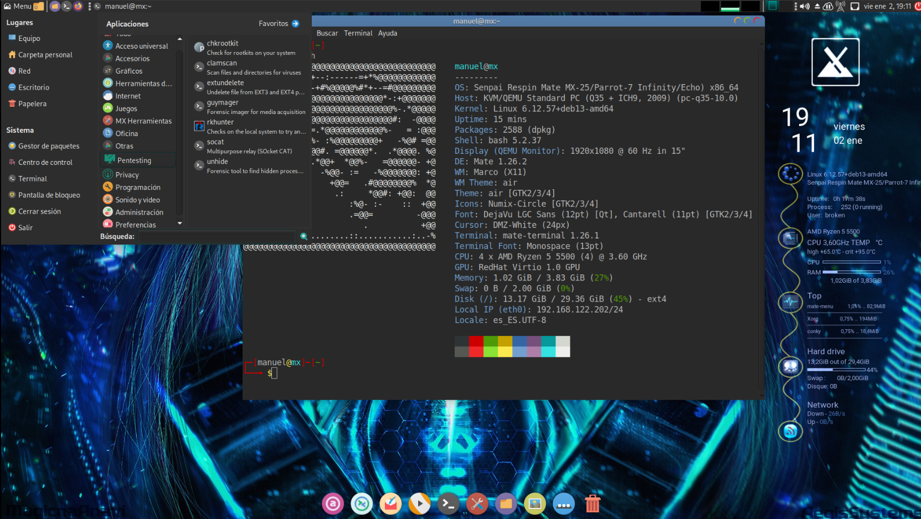Viewport: 921px width, 519px height.
Task: Click the red power button in top panel
Action: click(x=917, y=6)
